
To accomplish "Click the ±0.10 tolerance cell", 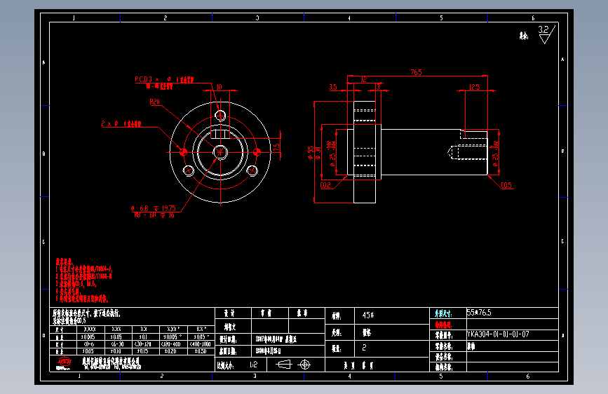I will 116,351.
